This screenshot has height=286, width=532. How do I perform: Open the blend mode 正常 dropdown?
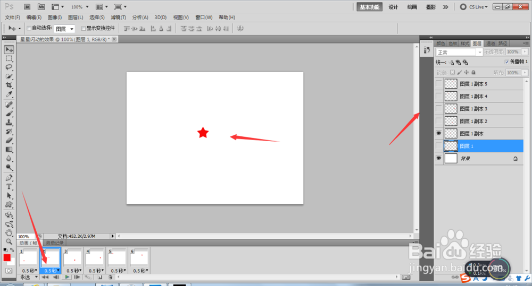[x=459, y=52]
